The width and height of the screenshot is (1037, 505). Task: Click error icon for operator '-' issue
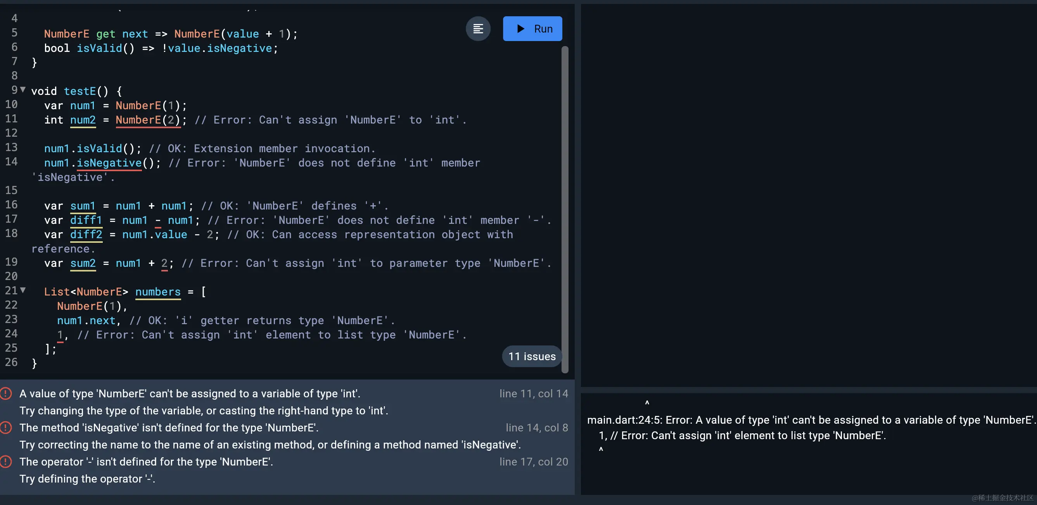6,462
